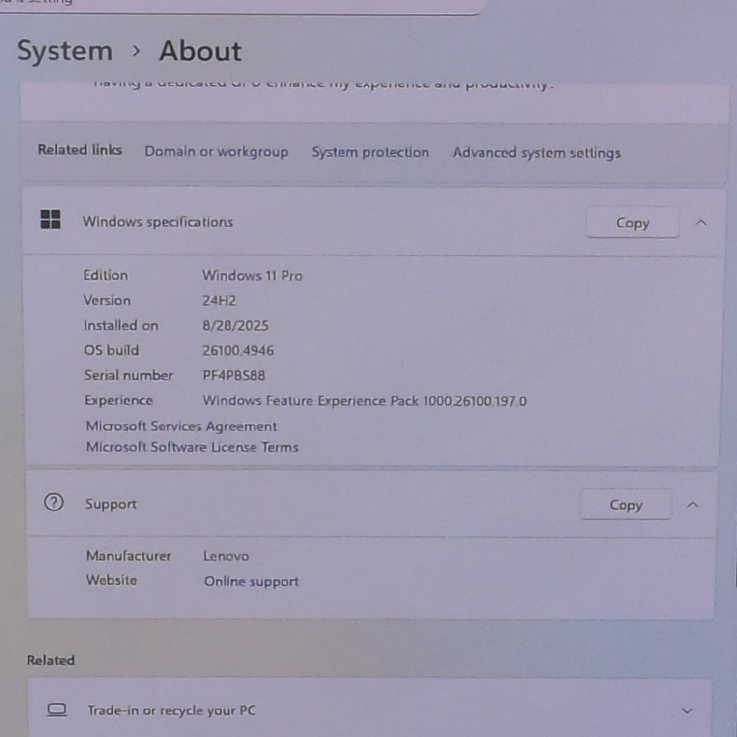The image size is (737, 737).
Task: Open the Lenovo Online support website link
Action: [251, 581]
